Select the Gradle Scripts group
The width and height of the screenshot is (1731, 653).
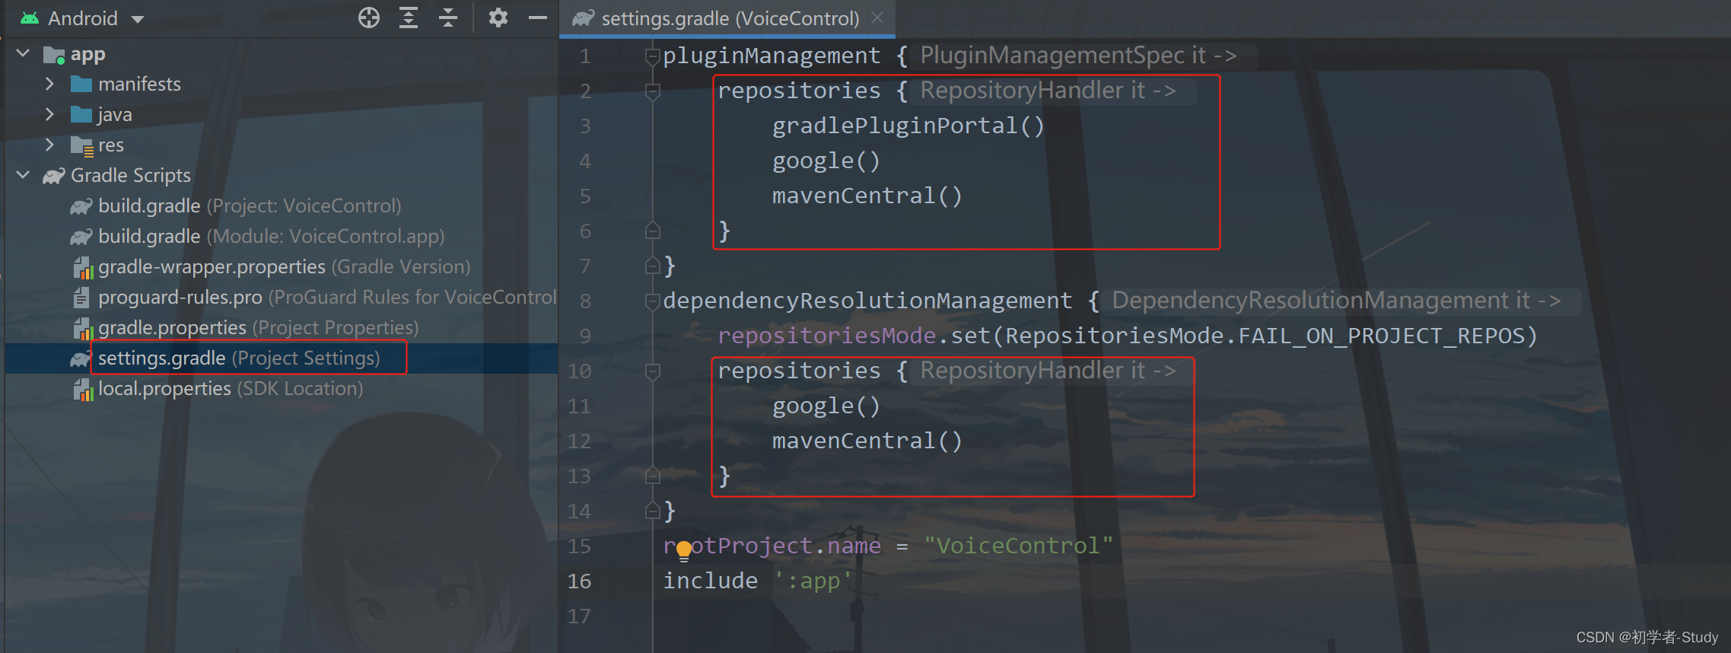click(117, 175)
